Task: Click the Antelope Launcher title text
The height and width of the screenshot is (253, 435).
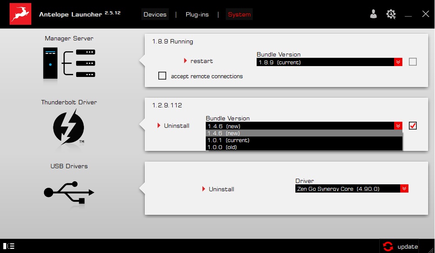Action: [70, 14]
